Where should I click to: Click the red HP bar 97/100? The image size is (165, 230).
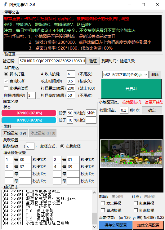[x=29, y=113]
